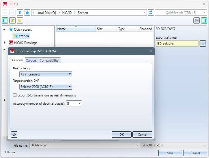Open the Target version DXF dropdown
The width and height of the screenshot is (209, 158).
click(x=46, y=87)
